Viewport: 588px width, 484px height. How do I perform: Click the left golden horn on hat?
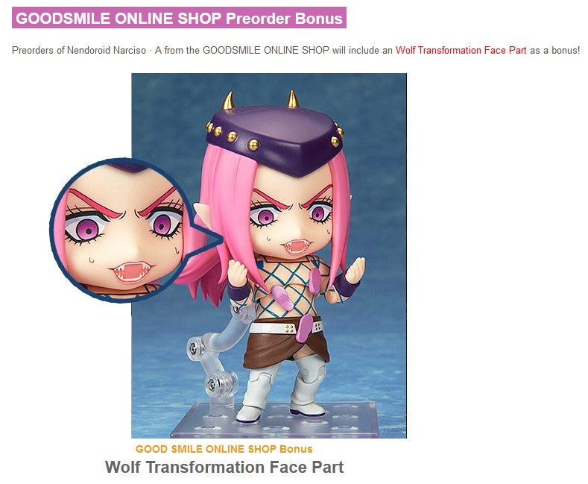click(x=227, y=101)
